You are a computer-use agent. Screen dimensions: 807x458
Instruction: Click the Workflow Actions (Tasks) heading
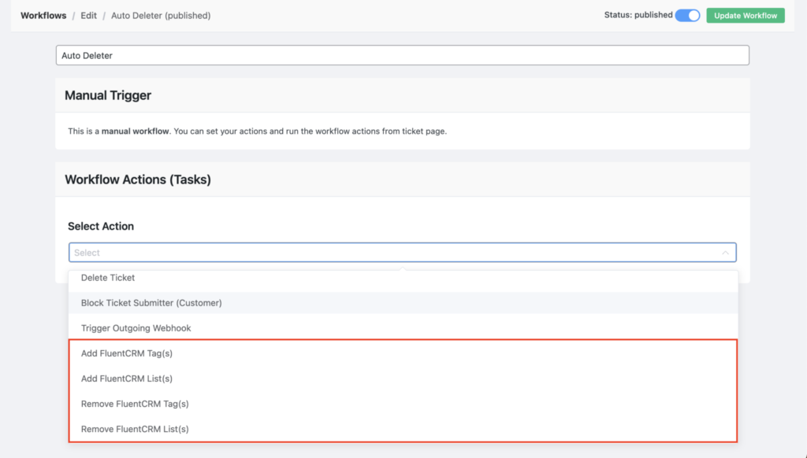(138, 179)
